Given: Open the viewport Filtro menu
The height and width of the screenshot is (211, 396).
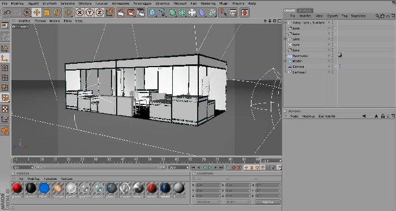Looking at the screenshot, I should pos(67,21).
